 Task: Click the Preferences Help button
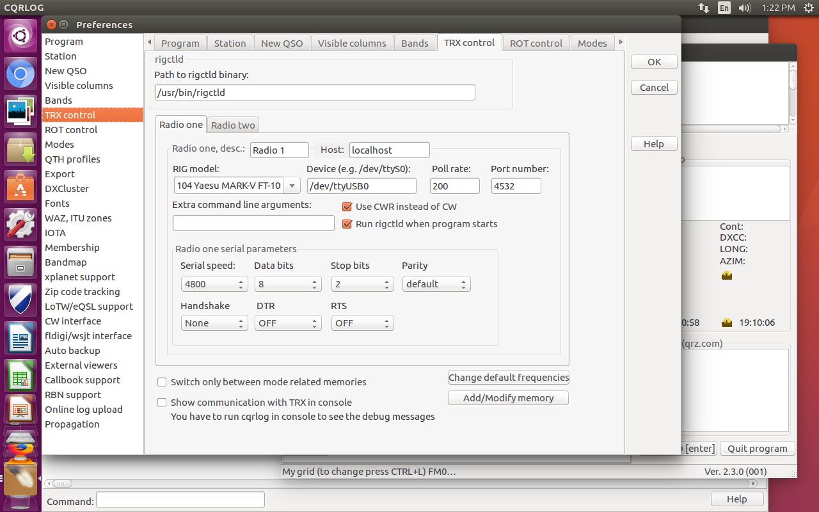point(654,144)
